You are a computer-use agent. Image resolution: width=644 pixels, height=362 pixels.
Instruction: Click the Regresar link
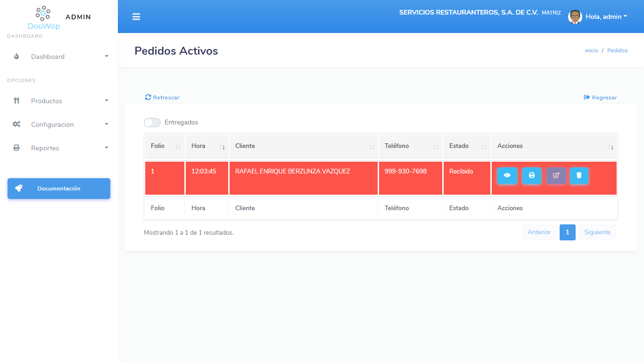tap(600, 98)
